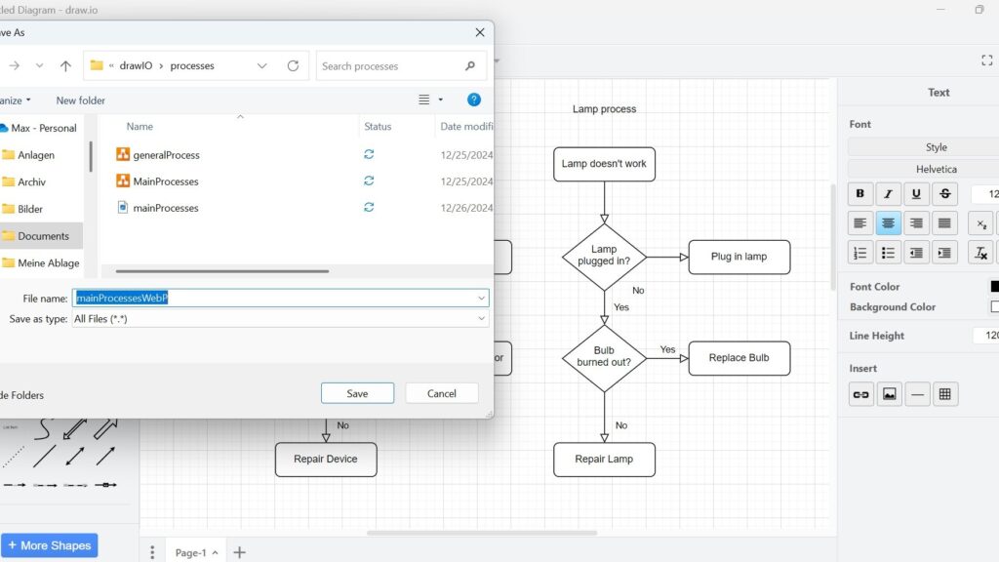Viewport: 999px width, 562px height.
Task: Insert an image into the text
Action: tap(889, 394)
